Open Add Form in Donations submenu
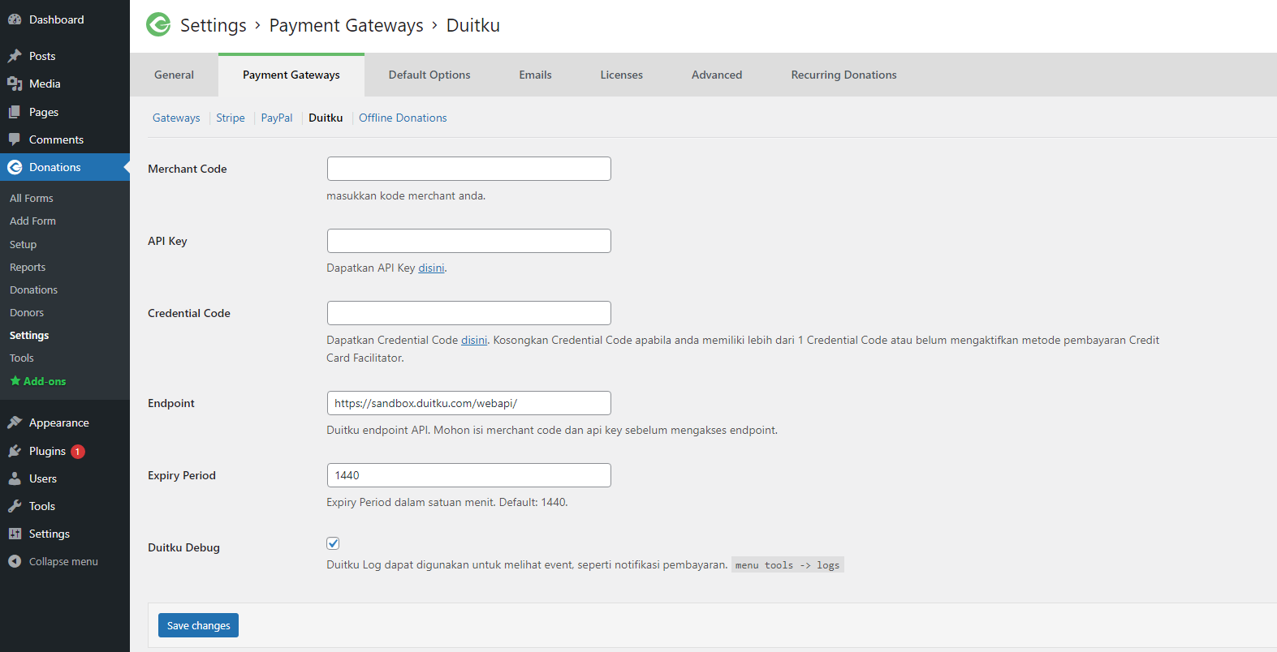The image size is (1277, 652). coord(32,221)
